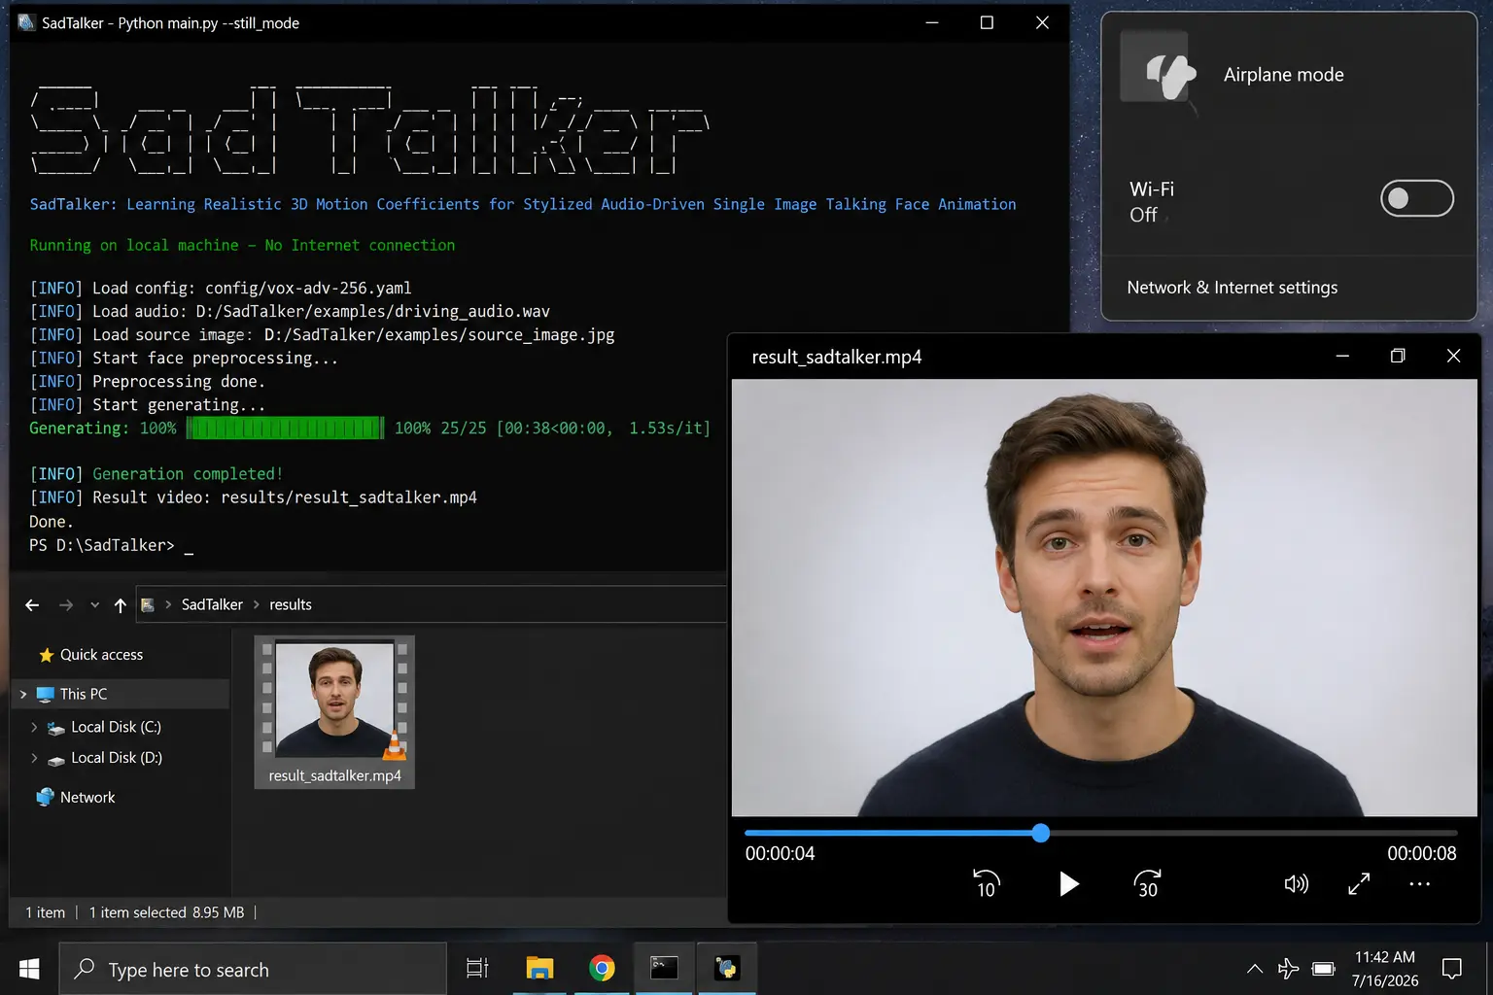1493x995 pixels.
Task: Switch to the terminal taskbar icon
Action: [664, 969]
